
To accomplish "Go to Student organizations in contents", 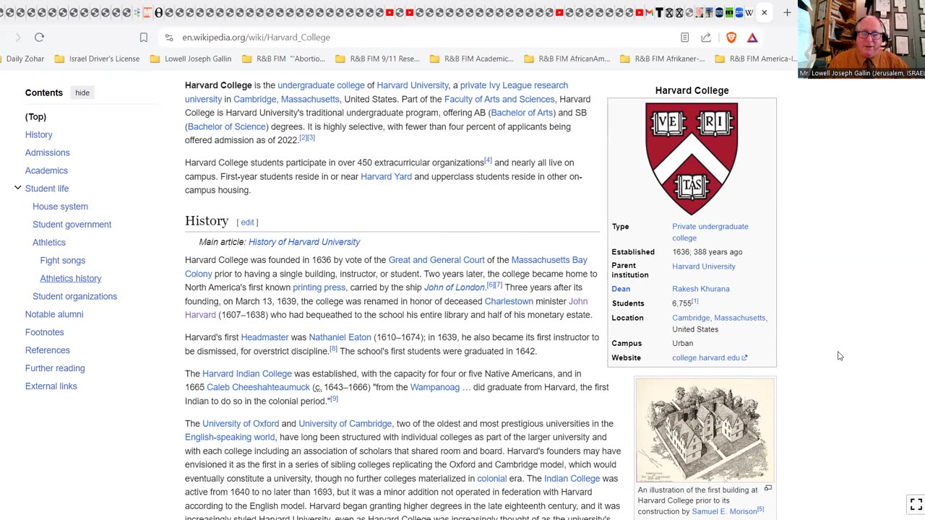I will tap(74, 296).
